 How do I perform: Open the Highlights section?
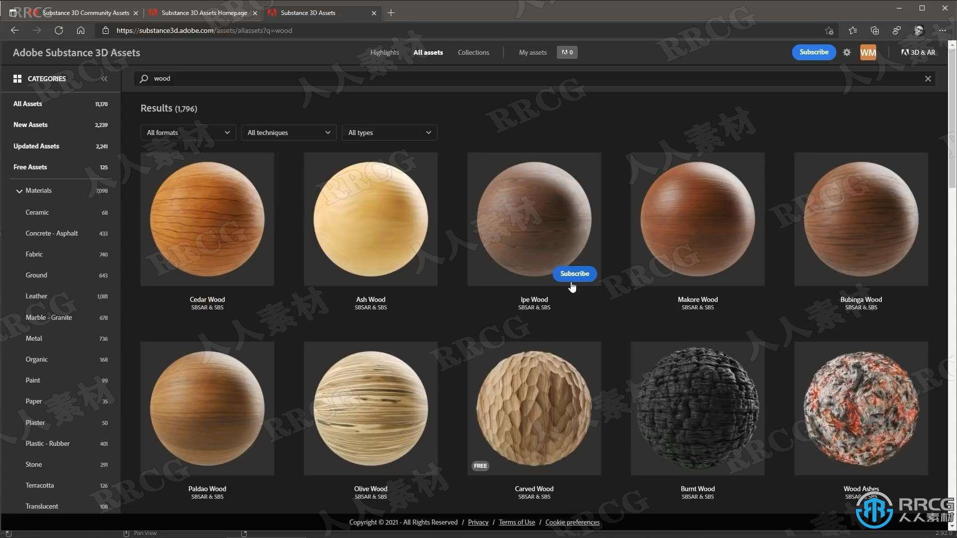pyautogui.click(x=384, y=52)
